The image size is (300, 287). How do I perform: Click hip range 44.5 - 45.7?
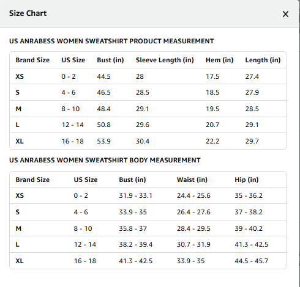[252, 261]
